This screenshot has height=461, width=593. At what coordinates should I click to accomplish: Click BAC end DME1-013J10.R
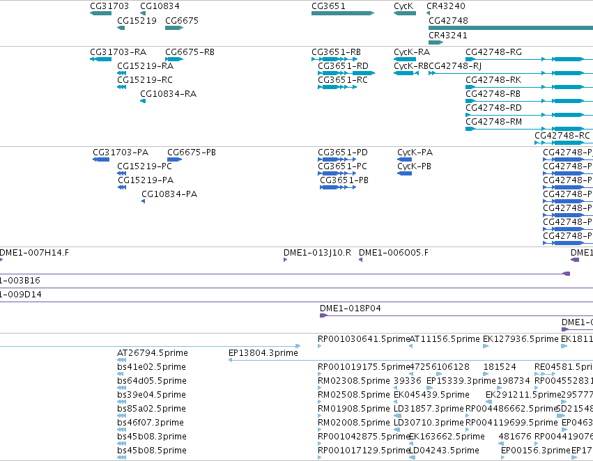pyautogui.click(x=317, y=253)
